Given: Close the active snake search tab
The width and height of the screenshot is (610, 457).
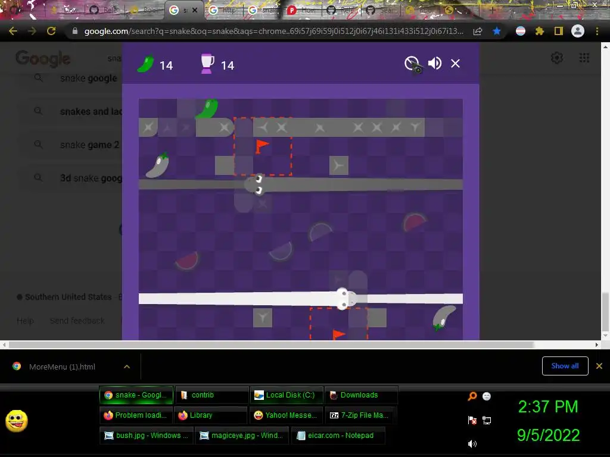Looking at the screenshot, I should coord(195,10).
